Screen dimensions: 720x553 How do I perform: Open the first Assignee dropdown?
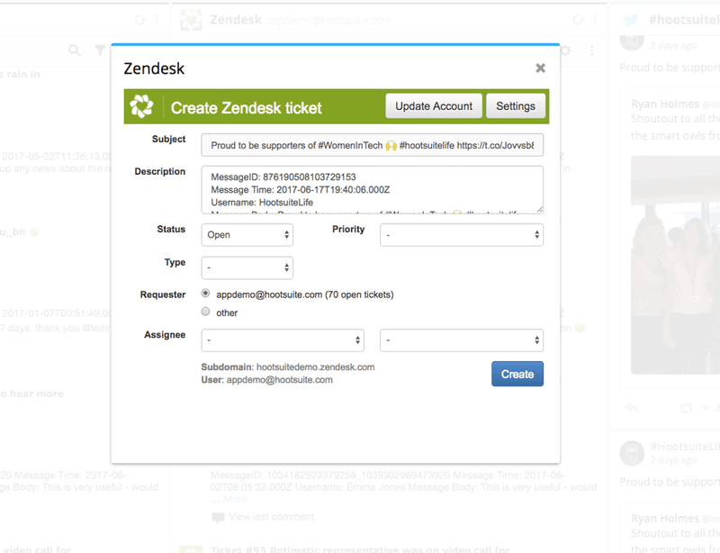[x=283, y=340]
